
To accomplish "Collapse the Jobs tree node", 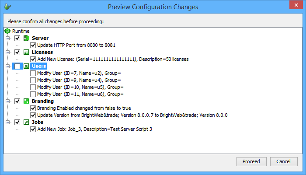I will pos(7,122).
